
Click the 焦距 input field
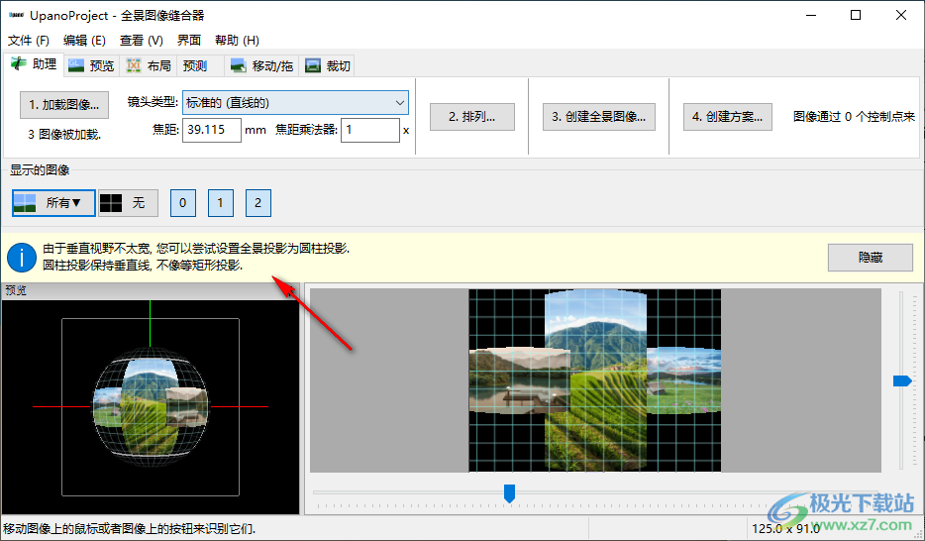pyautogui.click(x=212, y=130)
